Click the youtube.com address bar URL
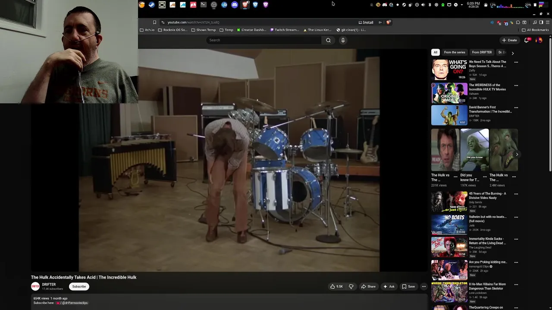 [x=193, y=22]
